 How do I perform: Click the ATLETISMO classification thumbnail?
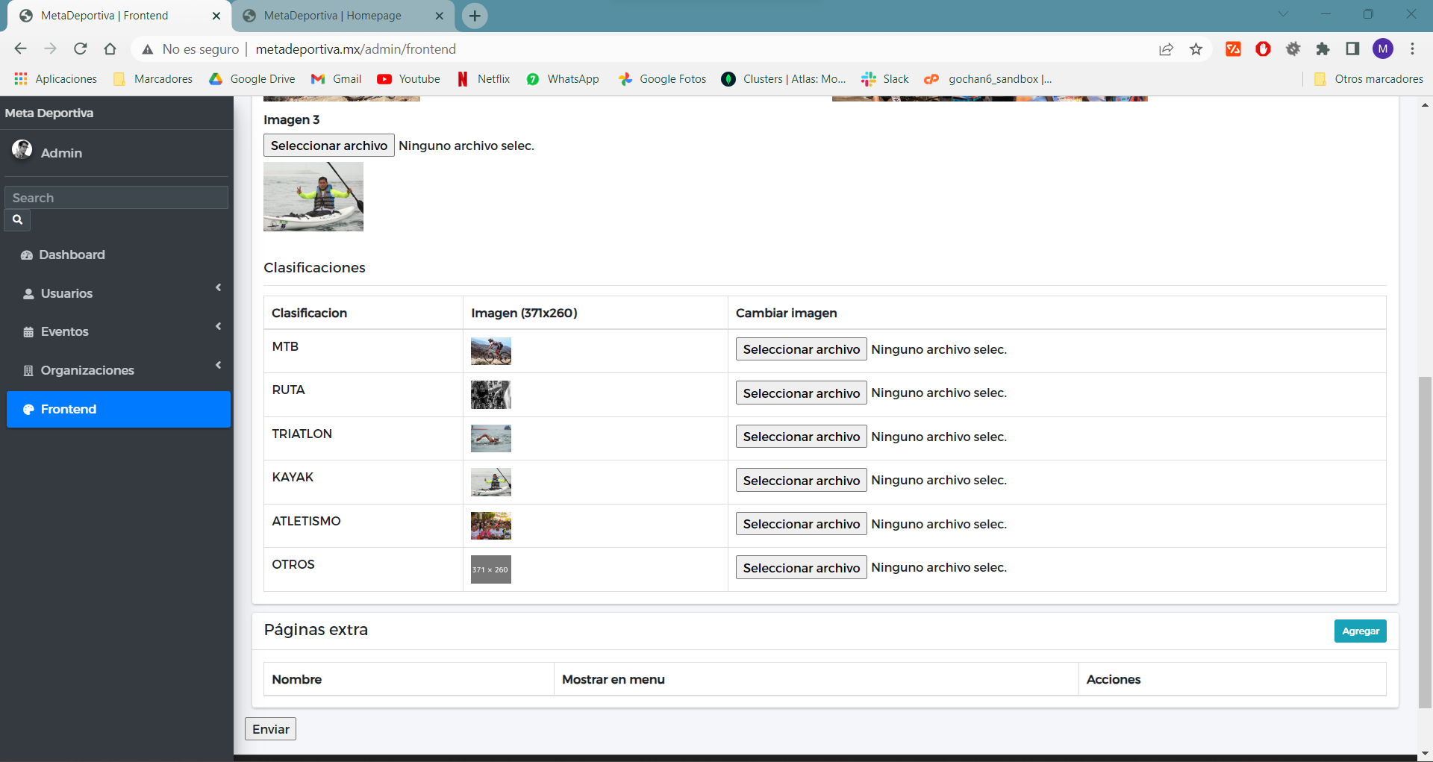491,525
